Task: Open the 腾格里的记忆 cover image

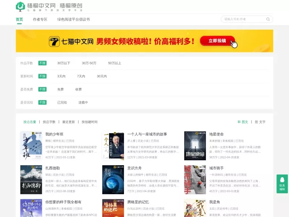Action: [x=113, y=208]
